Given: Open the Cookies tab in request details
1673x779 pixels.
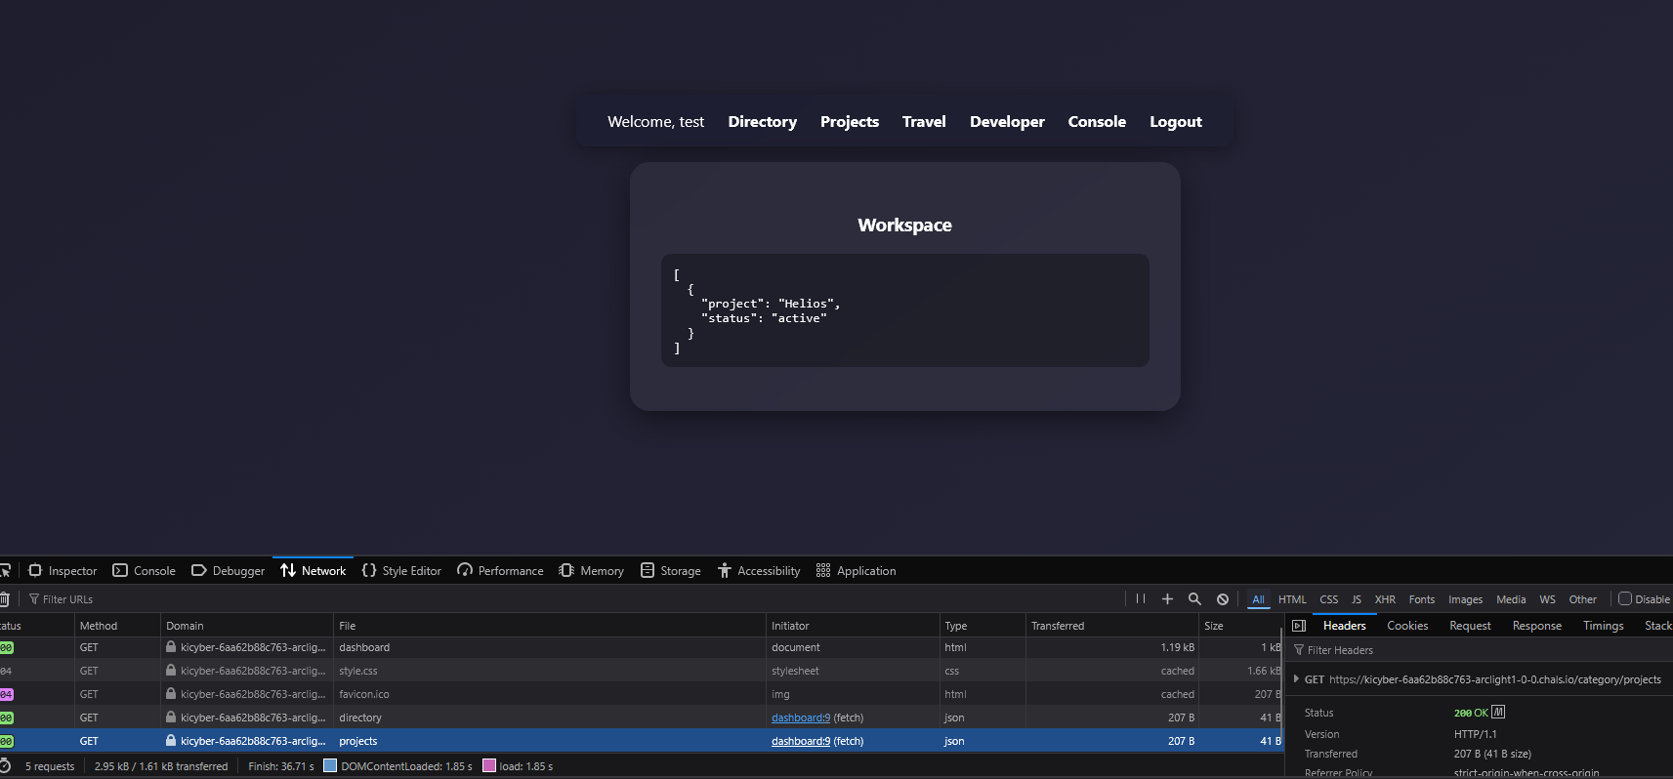Looking at the screenshot, I should pos(1407,626).
